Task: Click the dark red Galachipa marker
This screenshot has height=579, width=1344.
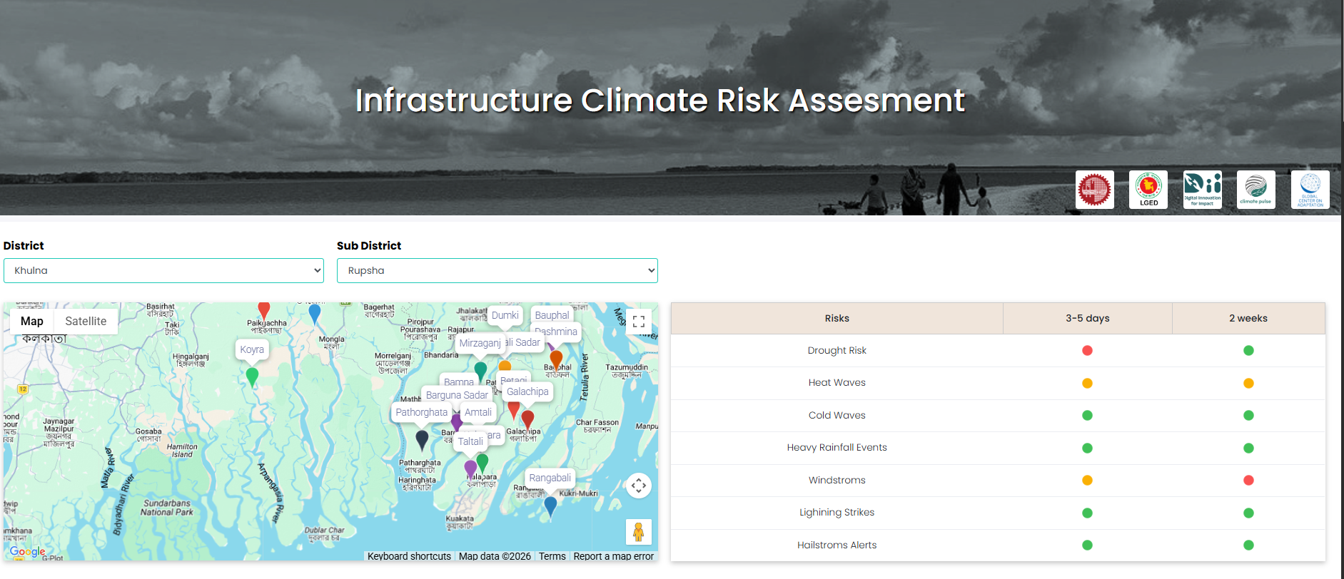Action: (527, 420)
